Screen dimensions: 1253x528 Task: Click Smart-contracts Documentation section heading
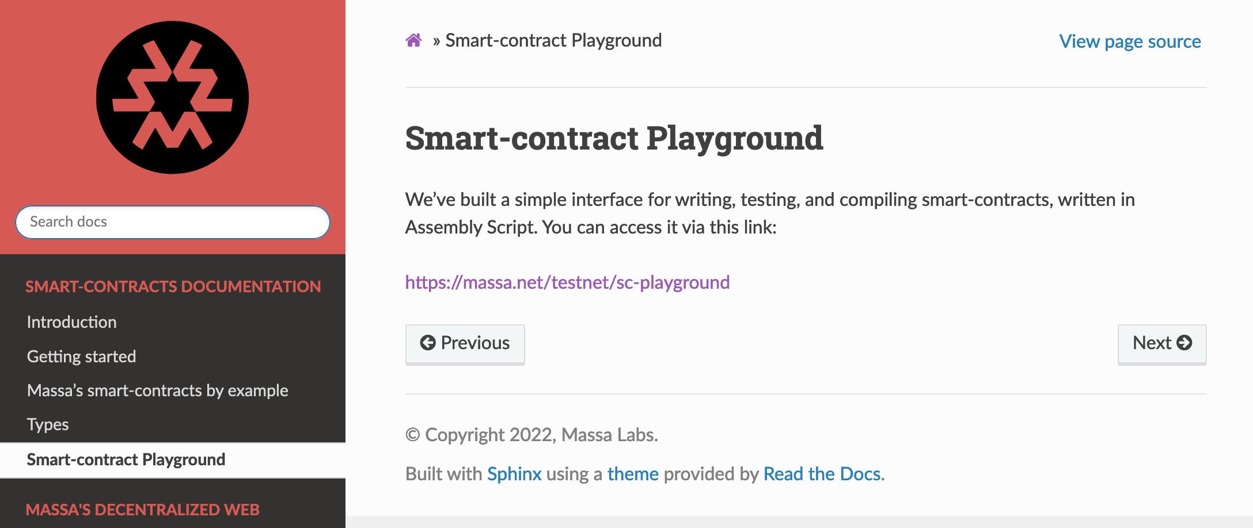[173, 286]
